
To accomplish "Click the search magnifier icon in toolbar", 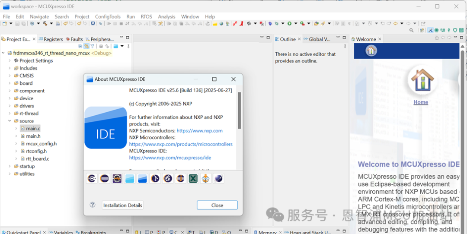I will tap(411, 30).
